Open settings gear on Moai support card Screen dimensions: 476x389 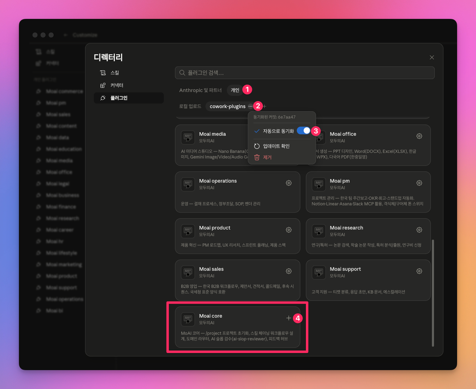[x=419, y=271]
